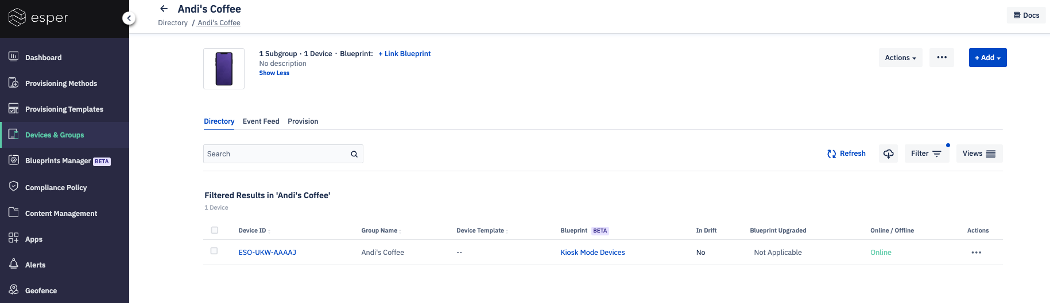
Task: Click the Alerts bell icon
Action: point(13,264)
